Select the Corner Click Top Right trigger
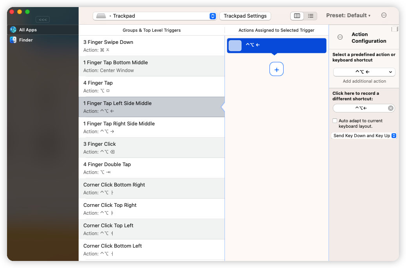406x268 pixels. (x=151, y=209)
